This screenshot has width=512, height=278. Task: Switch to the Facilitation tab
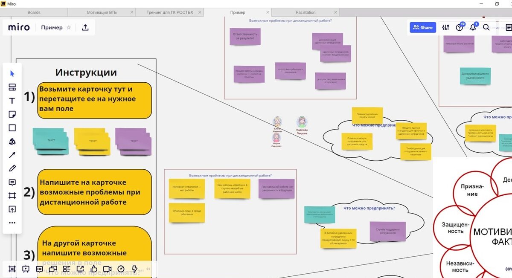coord(305,12)
